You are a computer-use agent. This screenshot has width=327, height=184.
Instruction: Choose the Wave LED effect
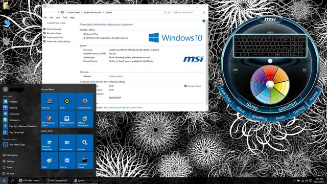point(241,109)
